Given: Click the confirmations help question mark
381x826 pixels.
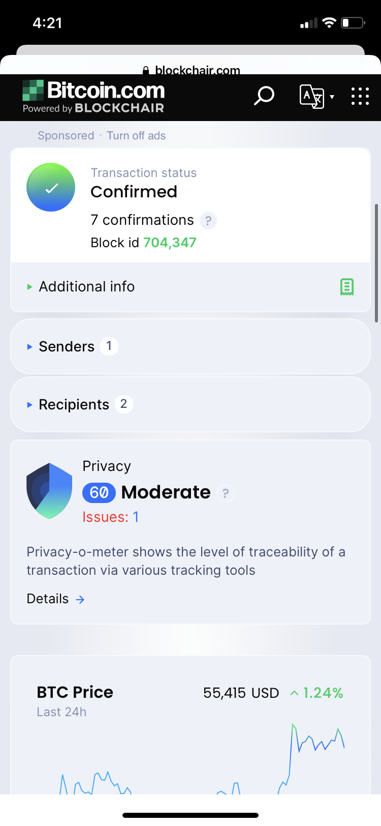Looking at the screenshot, I should click(x=208, y=221).
